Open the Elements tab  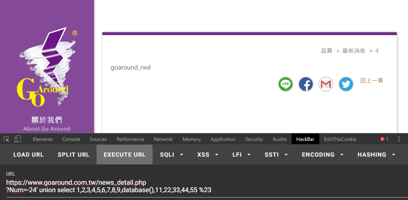pyautogui.click(x=43, y=139)
